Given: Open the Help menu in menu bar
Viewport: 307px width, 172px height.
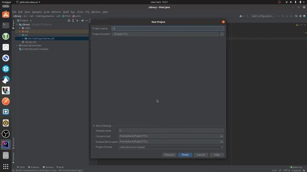Looking at the screenshot, I should 105,12.
